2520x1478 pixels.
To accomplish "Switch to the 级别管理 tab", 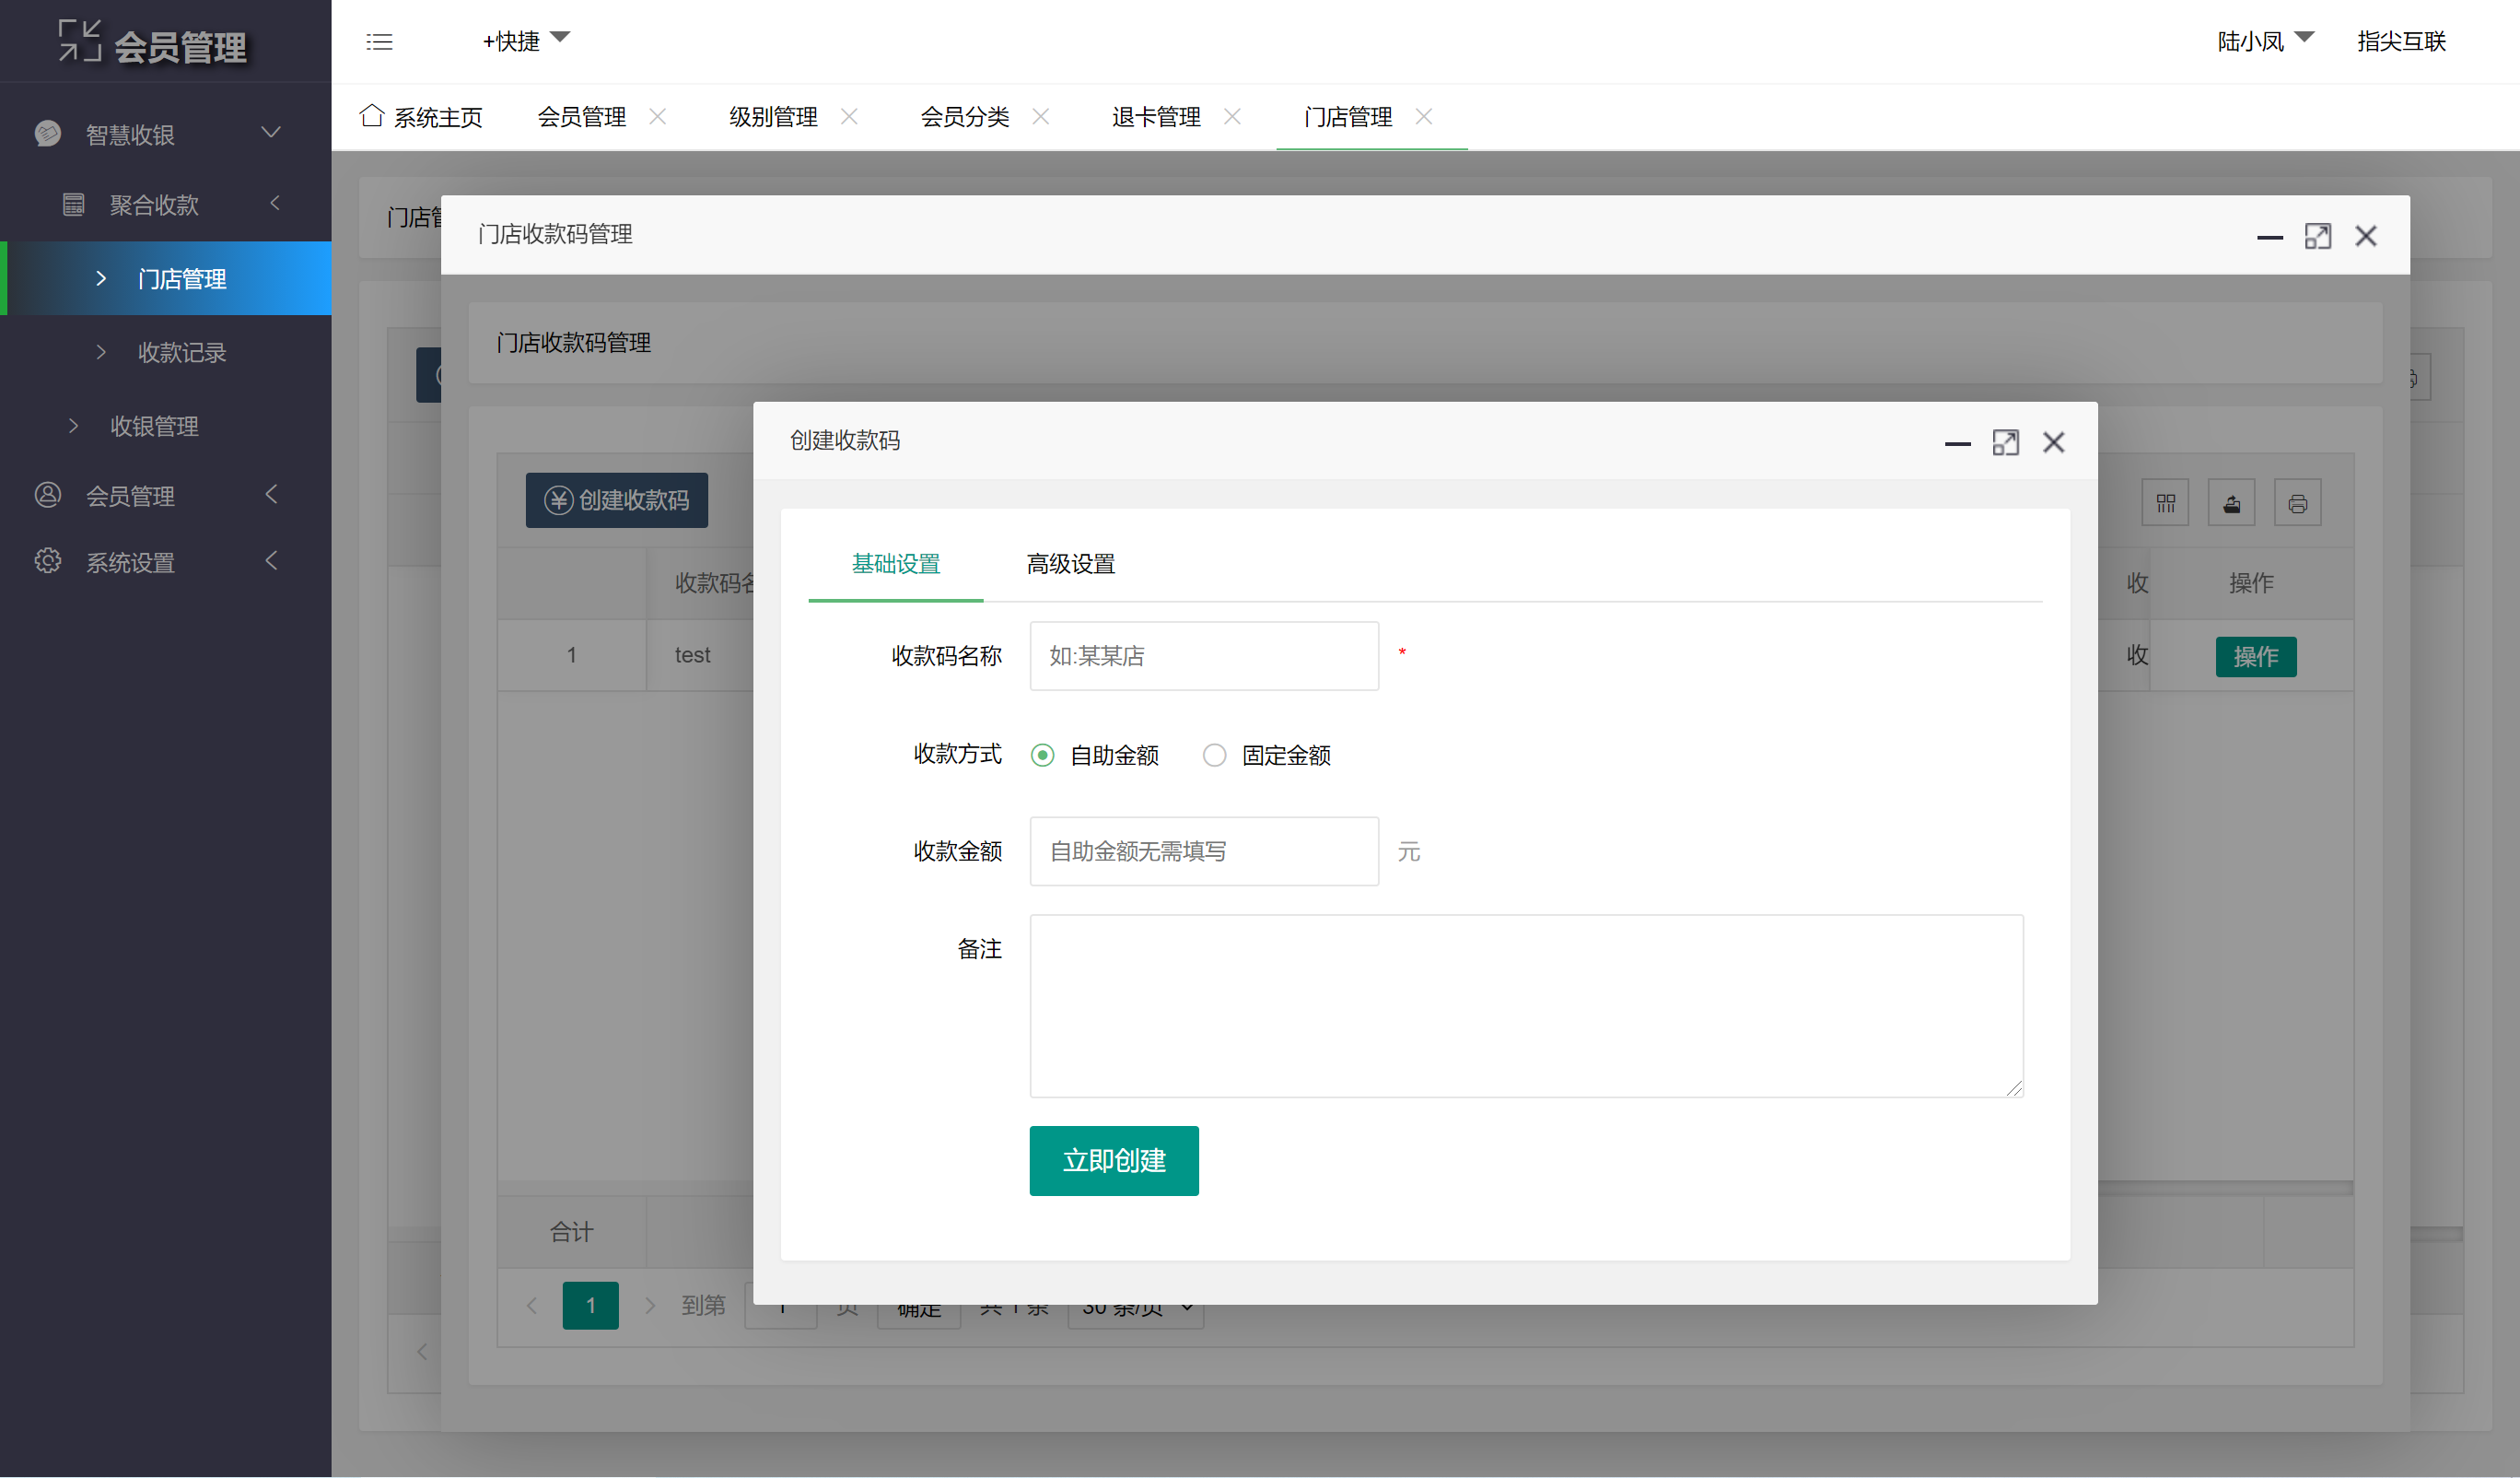I will pyautogui.click(x=773, y=116).
